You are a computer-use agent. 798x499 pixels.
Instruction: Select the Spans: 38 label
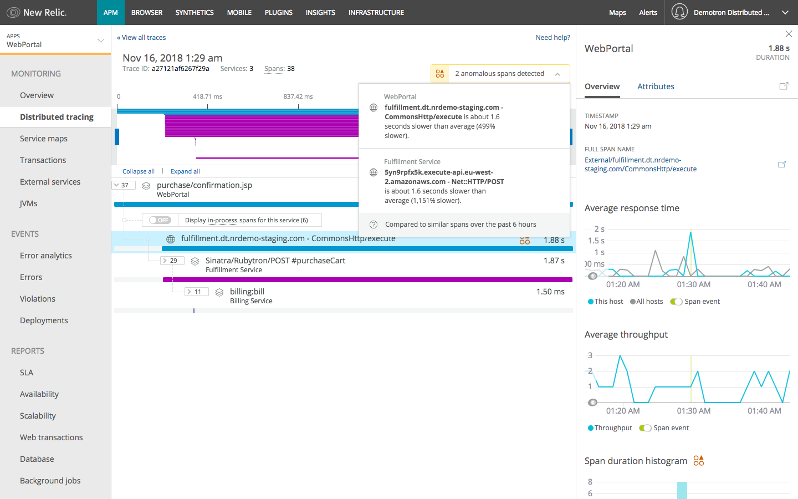279,69
